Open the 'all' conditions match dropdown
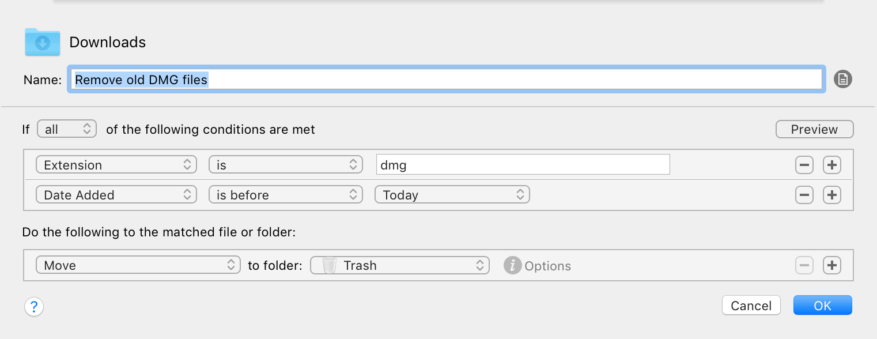Image resolution: width=877 pixels, height=339 pixels. (x=67, y=129)
